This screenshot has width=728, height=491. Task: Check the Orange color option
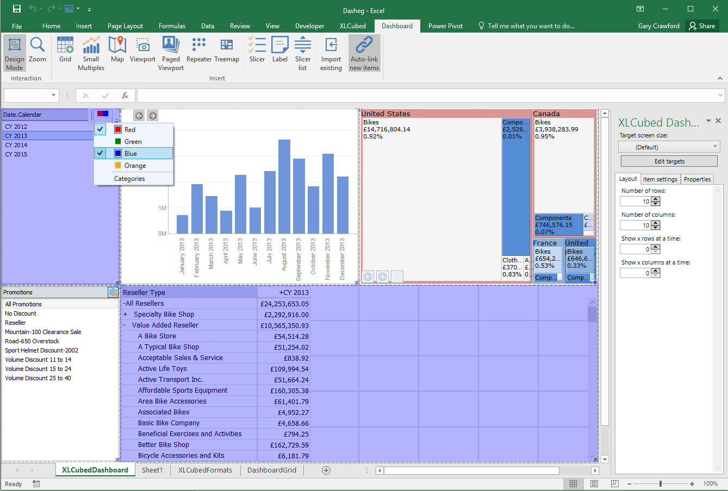134,166
